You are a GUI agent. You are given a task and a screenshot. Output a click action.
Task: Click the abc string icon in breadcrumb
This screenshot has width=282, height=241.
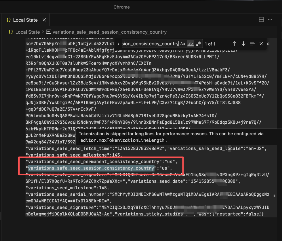click(x=49, y=32)
